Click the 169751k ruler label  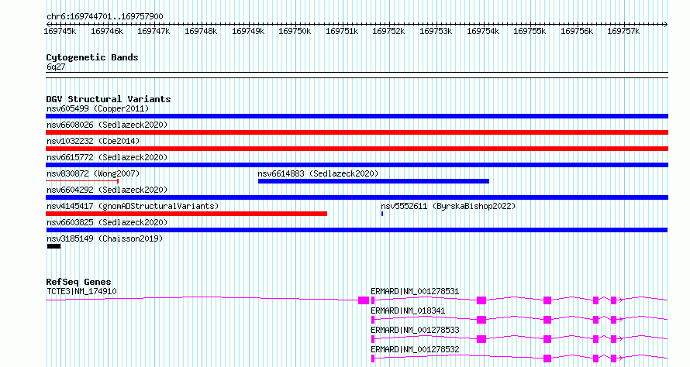[x=342, y=31]
